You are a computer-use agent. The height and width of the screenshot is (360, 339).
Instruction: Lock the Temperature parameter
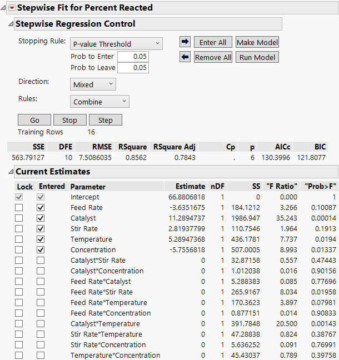19,239
